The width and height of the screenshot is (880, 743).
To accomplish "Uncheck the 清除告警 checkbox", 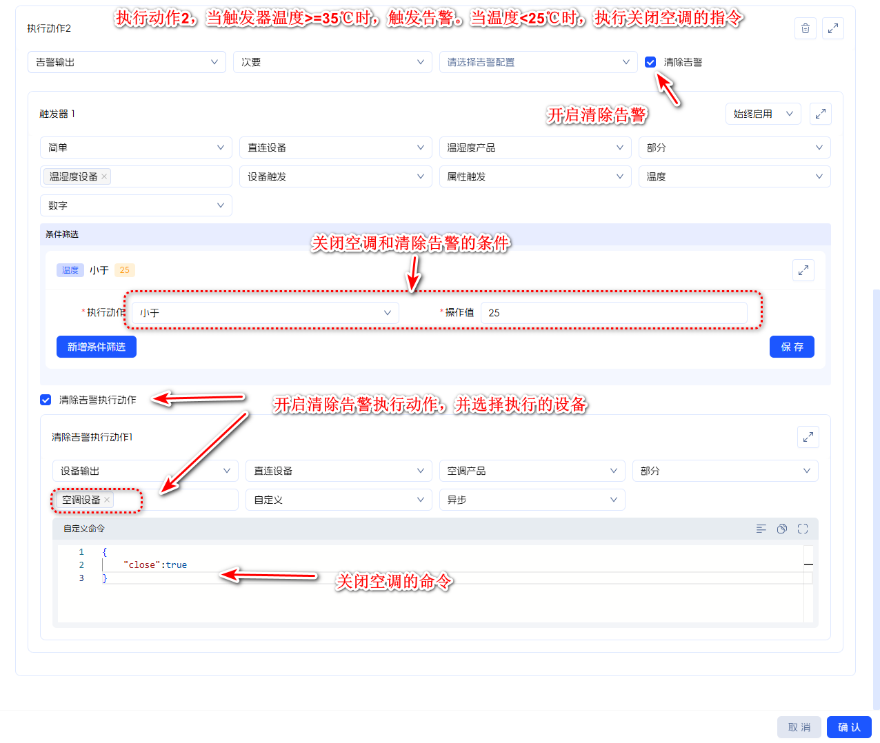I will 650,62.
